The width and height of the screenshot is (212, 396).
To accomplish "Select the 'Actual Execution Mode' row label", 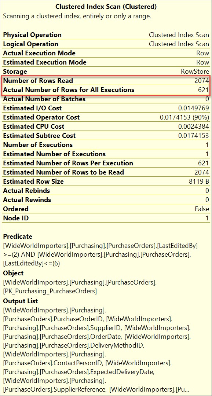I will click(39, 53).
